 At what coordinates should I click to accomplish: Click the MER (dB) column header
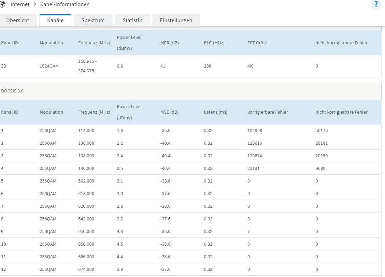[169, 43]
